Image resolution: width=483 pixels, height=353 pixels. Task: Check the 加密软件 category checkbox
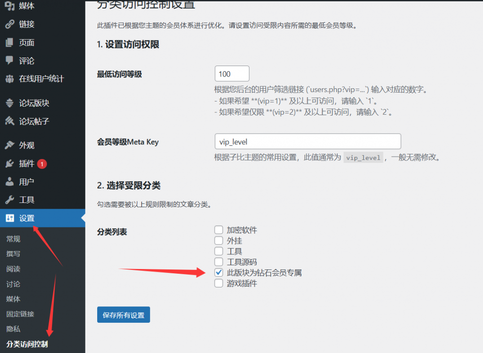tap(219, 230)
